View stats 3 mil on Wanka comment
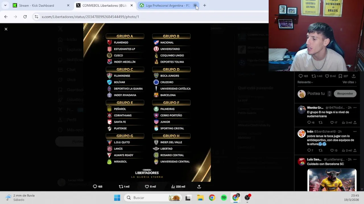This screenshot has height=204, width=364. point(347,122)
